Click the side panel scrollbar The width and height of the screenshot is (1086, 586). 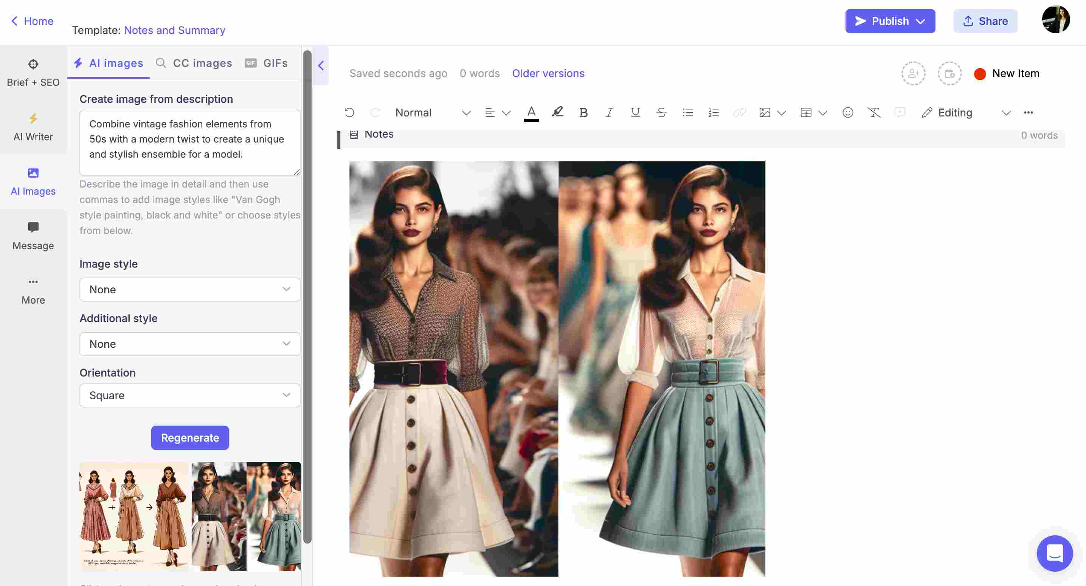pos(307,297)
